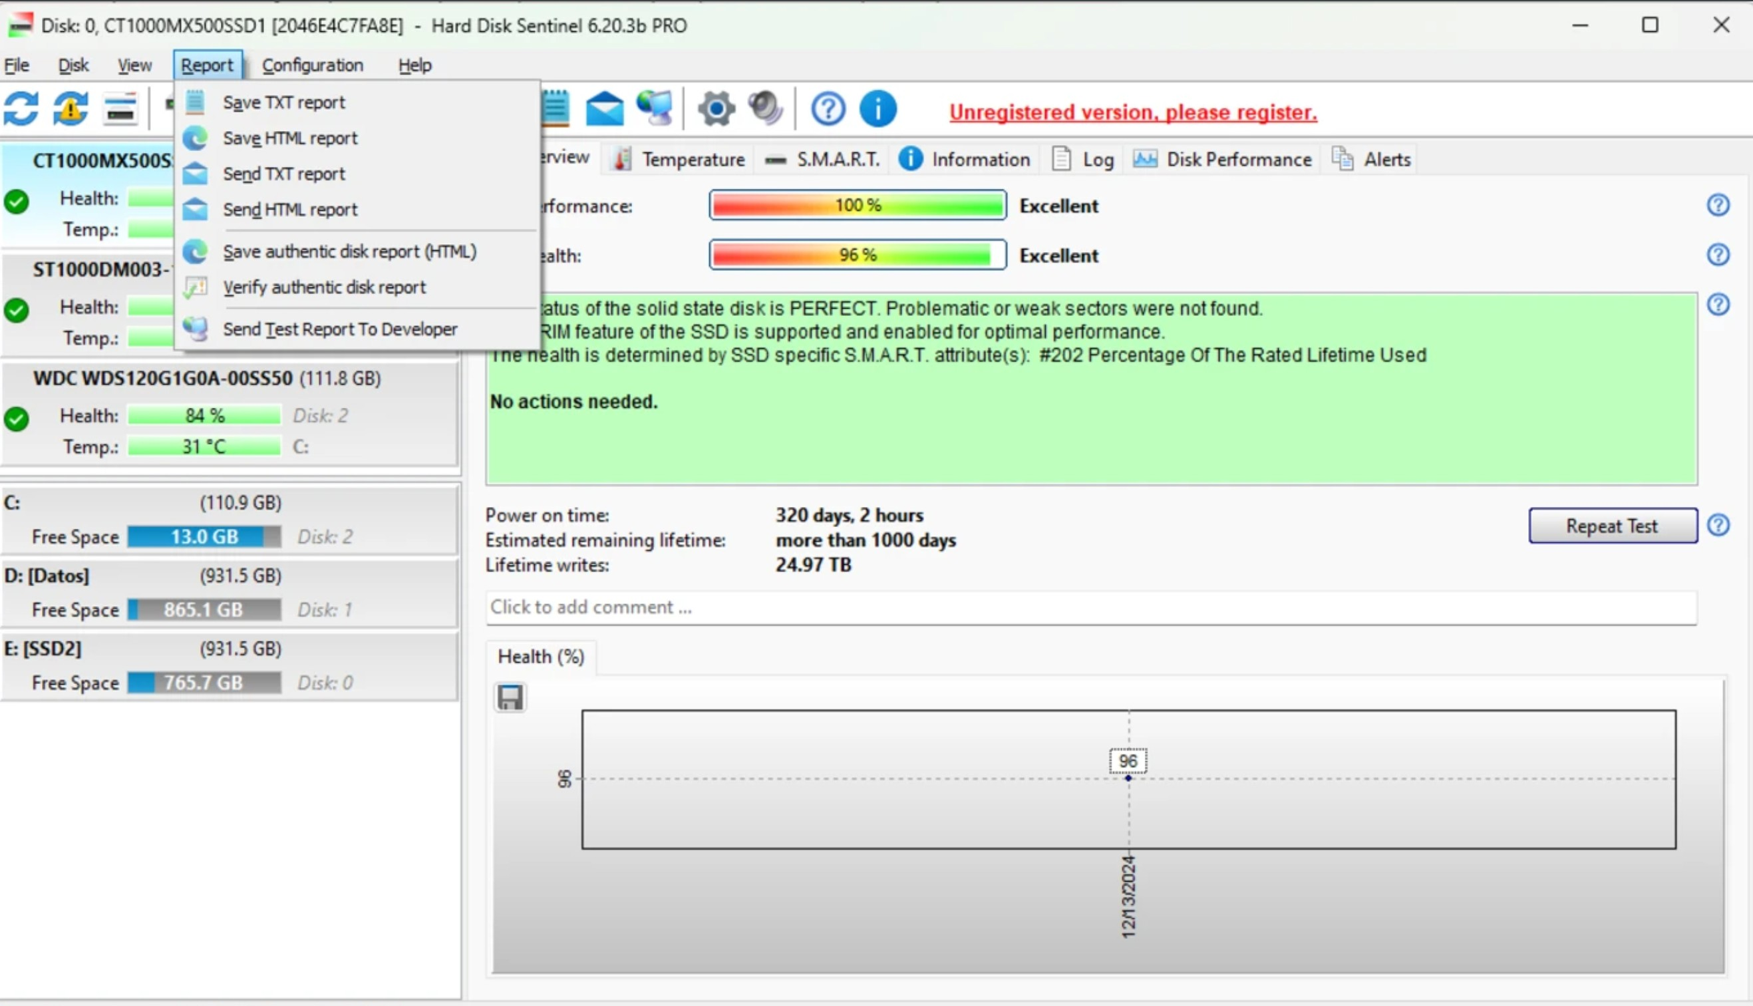This screenshot has width=1753, height=1006.
Task: Choose Save TXT report from Report menu
Action: coord(358,102)
